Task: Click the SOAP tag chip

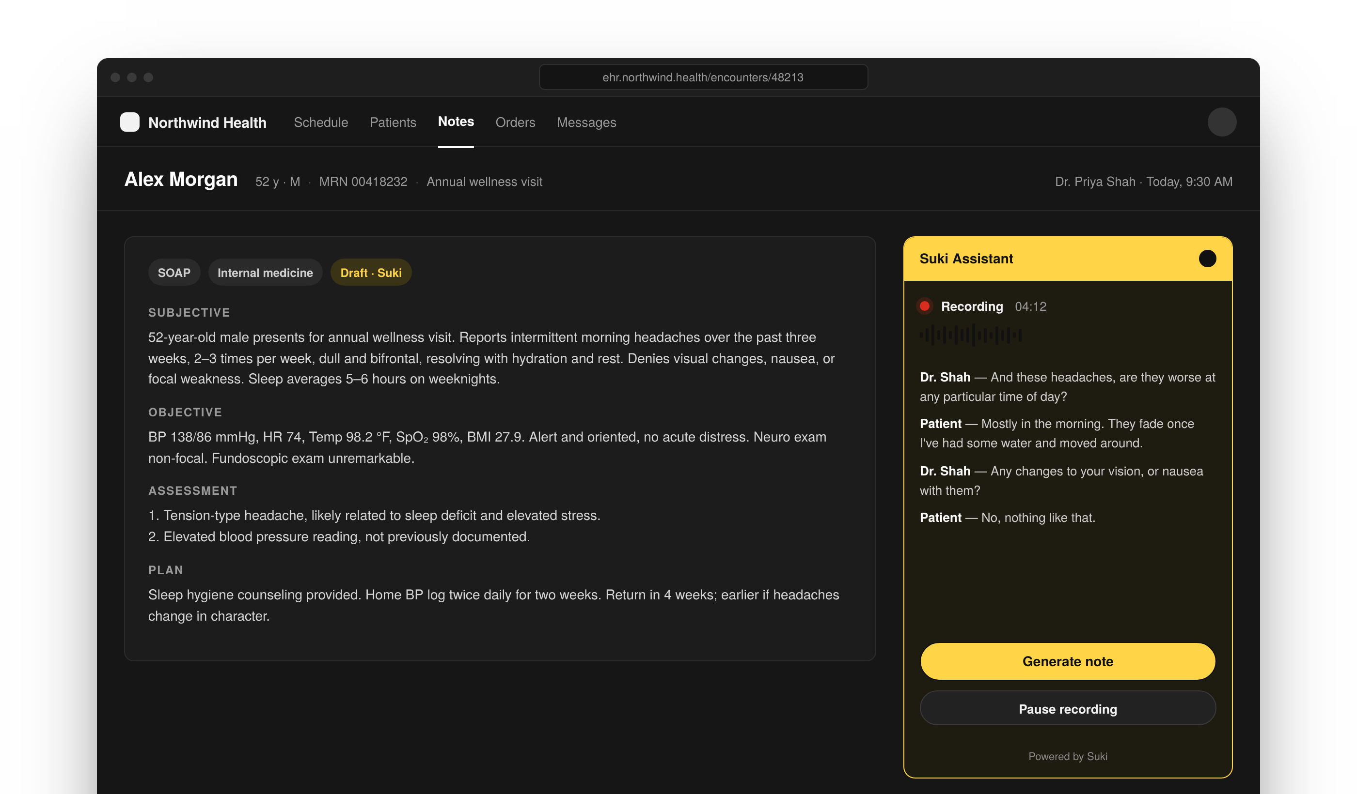Action: click(174, 273)
